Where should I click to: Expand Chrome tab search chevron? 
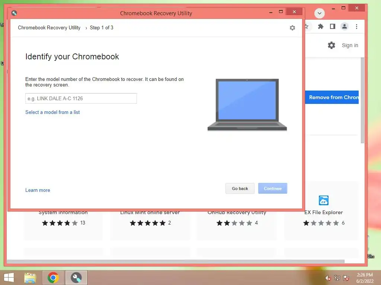(x=319, y=13)
